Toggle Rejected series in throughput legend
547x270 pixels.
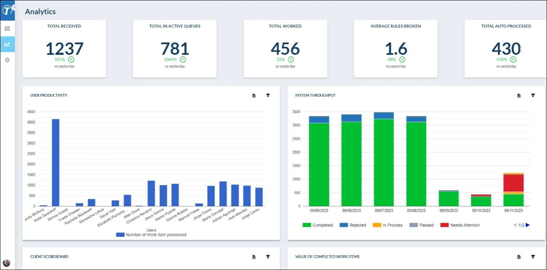click(x=352, y=225)
